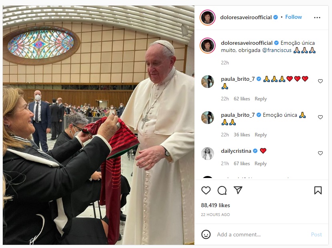Open dailycristina's profile avatar
The height and width of the screenshot is (248, 332).
point(208,154)
